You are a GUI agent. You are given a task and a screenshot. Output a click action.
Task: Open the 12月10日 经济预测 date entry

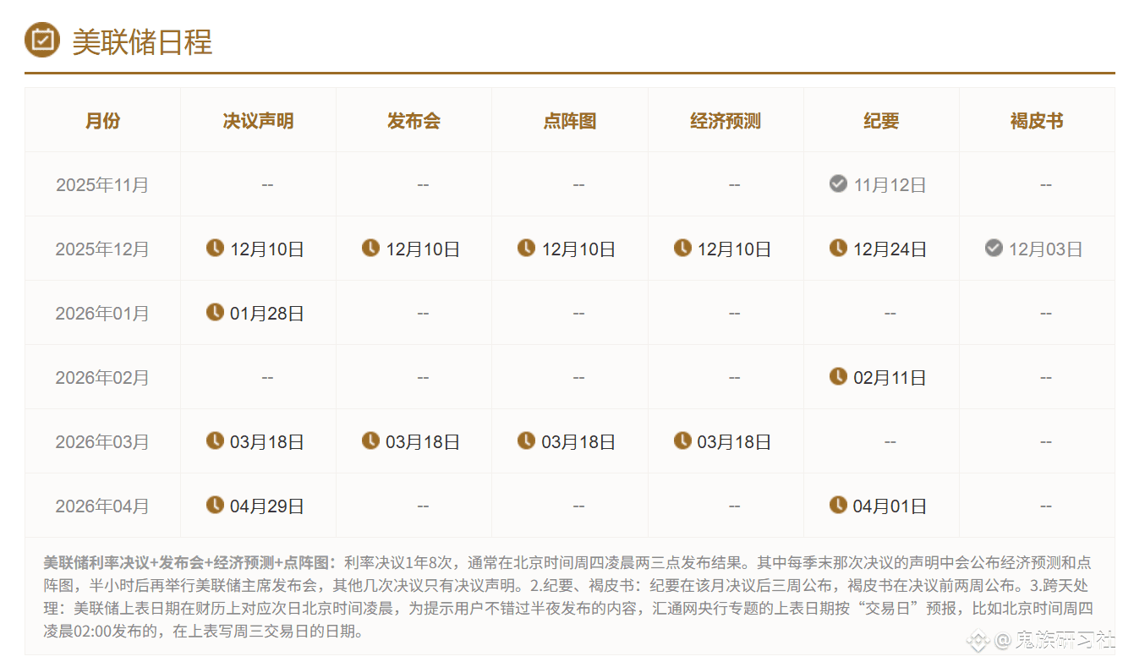click(x=735, y=248)
